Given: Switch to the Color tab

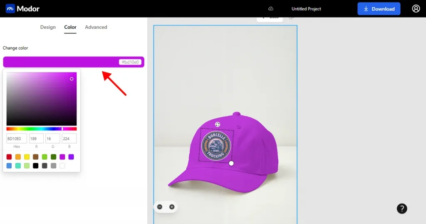Looking at the screenshot, I should [x=70, y=27].
